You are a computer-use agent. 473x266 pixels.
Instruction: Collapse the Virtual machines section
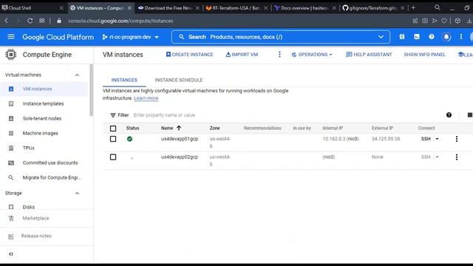(x=77, y=75)
